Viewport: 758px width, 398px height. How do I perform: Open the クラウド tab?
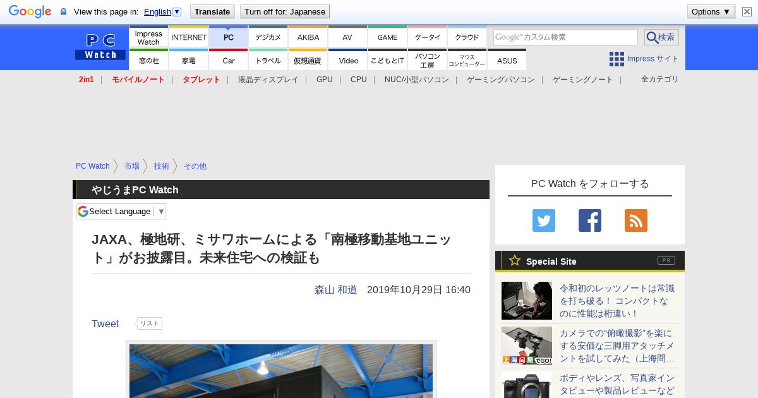tap(467, 37)
